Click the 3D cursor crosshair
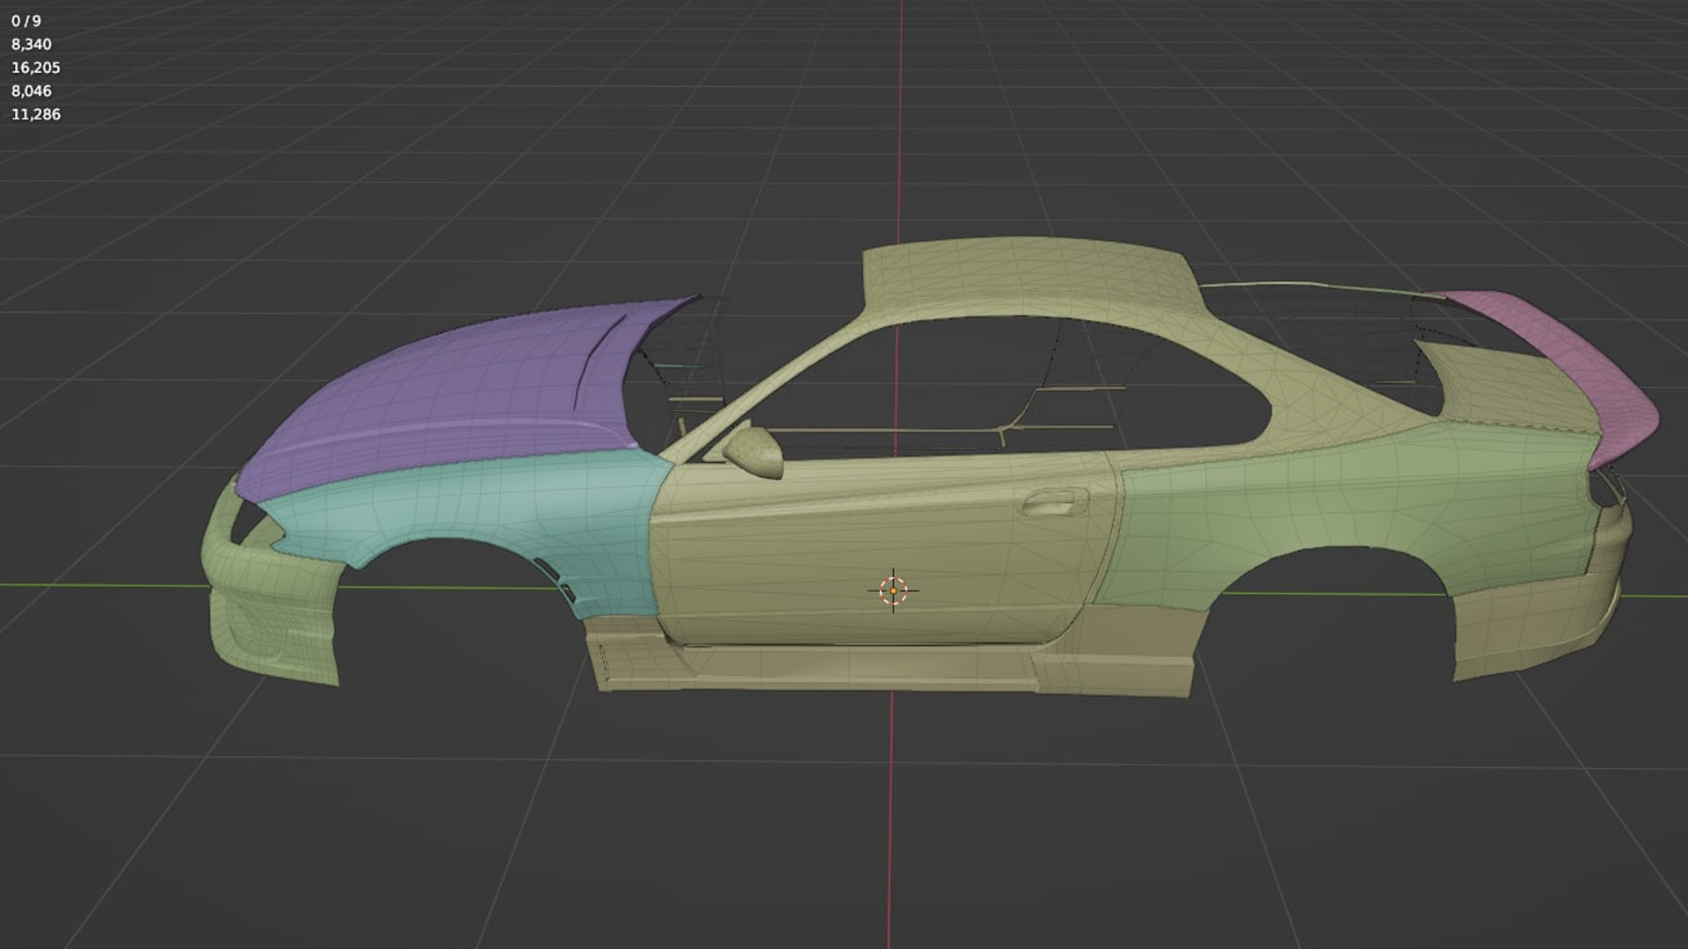The image size is (1688, 949). coord(893,590)
